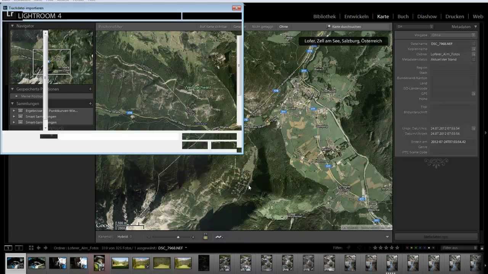Add a new collection with plus icon
The height and width of the screenshot is (274, 488).
tap(90, 104)
